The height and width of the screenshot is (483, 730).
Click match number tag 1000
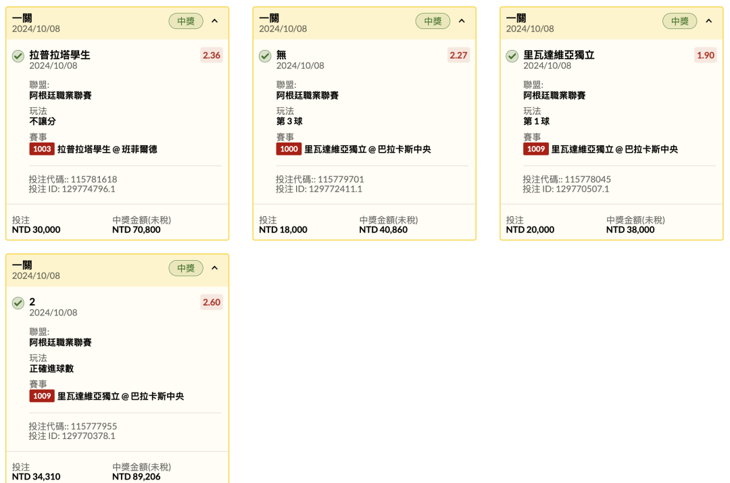pyautogui.click(x=289, y=149)
